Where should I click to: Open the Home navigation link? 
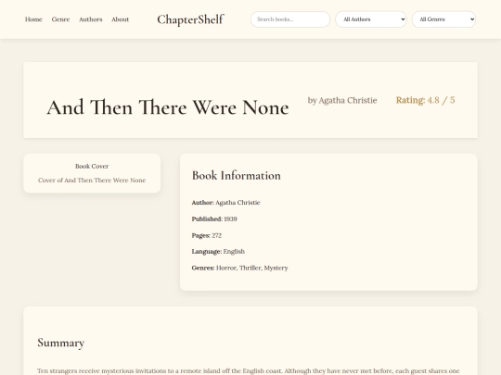(33, 19)
